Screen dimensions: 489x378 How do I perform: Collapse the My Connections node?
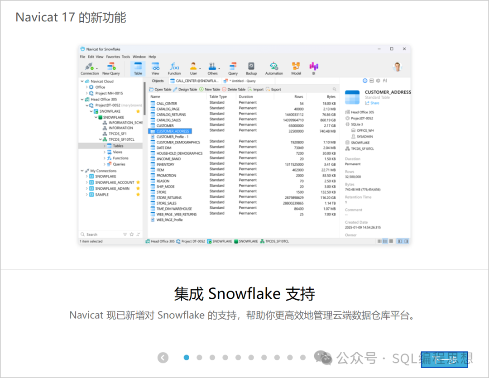[82, 171]
